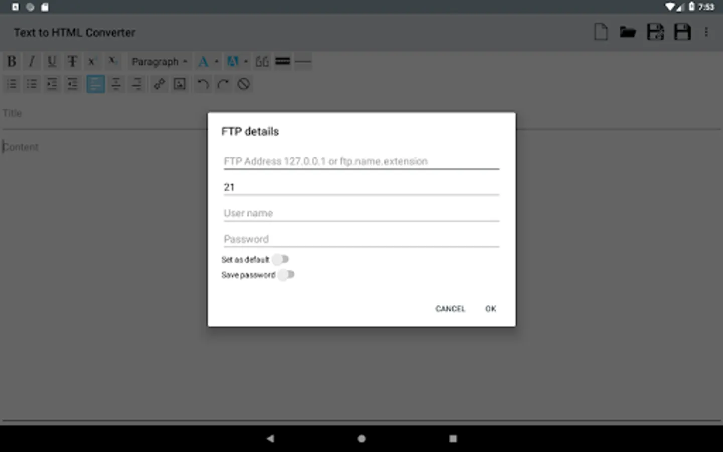Viewport: 723px width, 452px height.
Task: Tap the Android recent apps button
Action: (x=453, y=438)
